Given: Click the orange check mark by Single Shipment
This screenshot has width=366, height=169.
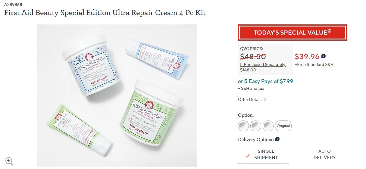Looking at the screenshot, I should [248, 156].
